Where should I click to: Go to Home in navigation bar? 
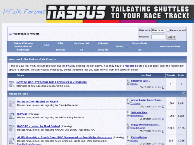(46, 45)
